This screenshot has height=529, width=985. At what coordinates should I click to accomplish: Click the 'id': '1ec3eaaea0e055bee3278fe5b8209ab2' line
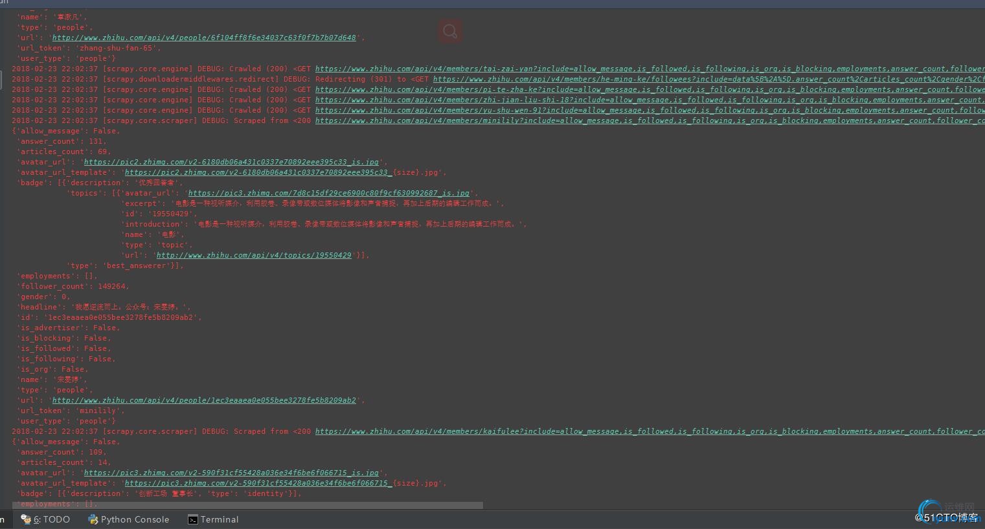tap(109, 317)
